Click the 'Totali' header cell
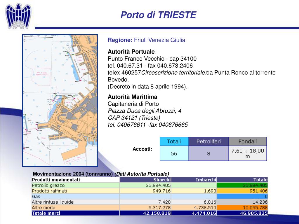The image size is (299, 224). click(174, 141)
